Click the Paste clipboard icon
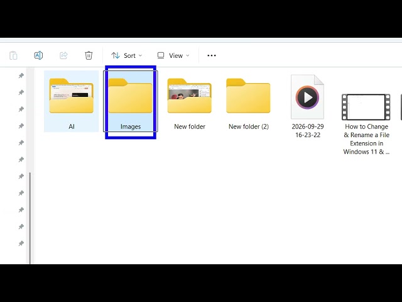This screenshot has height=302, width=402. pyautogui.click(x=13, y=55)
